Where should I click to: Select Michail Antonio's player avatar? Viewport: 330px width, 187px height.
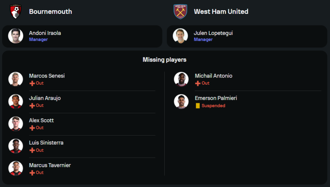tap(181, 79)
